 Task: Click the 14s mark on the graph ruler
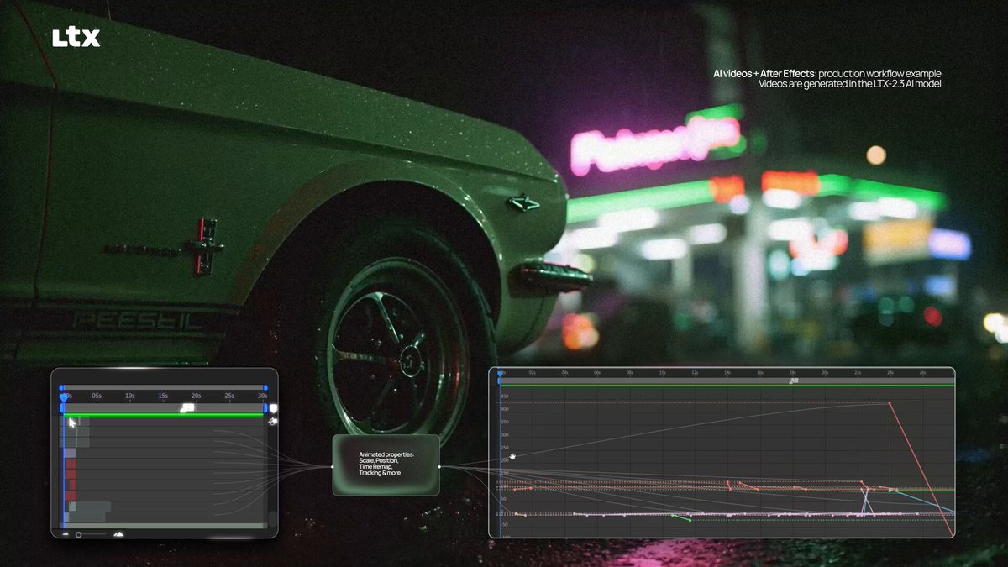(727, 372)
